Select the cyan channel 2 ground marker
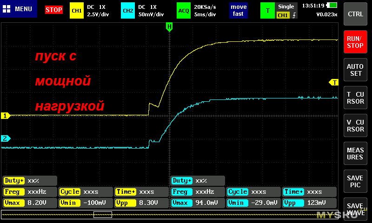The image size is (372, 223). tap(6, 138)
